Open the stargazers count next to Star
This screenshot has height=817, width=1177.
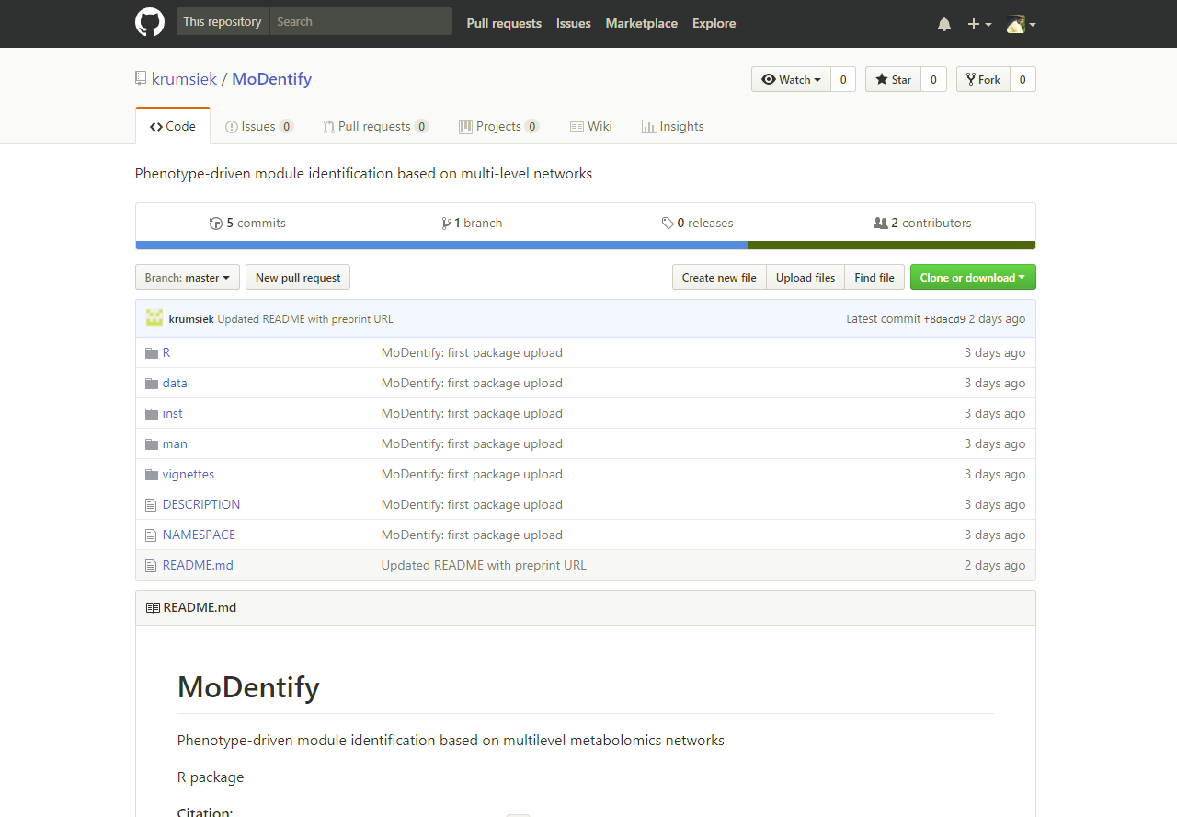point(933,79)
